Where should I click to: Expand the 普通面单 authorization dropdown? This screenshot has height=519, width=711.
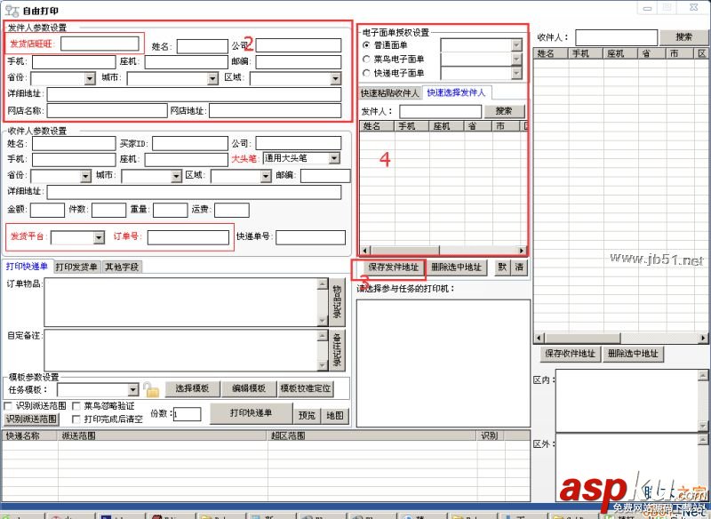click(516, 45)
